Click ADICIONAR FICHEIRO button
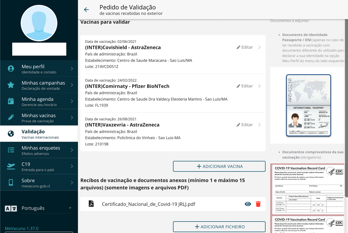This screenshot has height=233, width=348. [219, 227]
